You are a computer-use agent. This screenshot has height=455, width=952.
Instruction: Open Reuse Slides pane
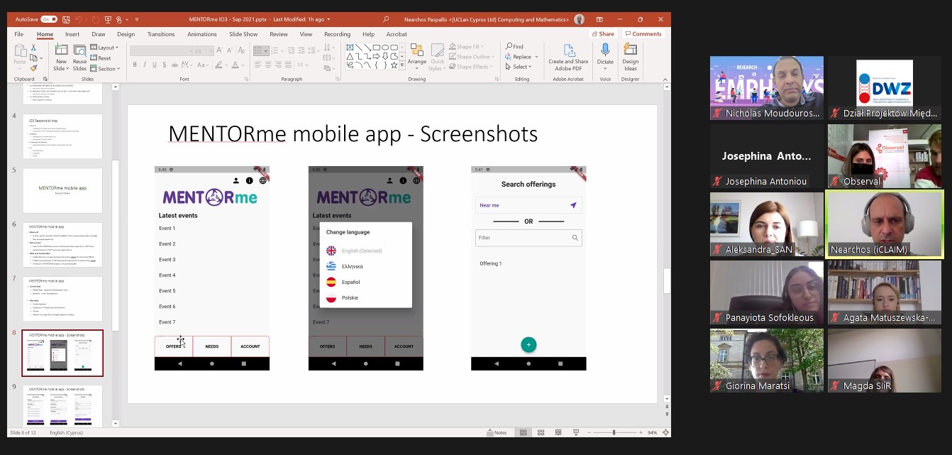click(x=79, y=57)
